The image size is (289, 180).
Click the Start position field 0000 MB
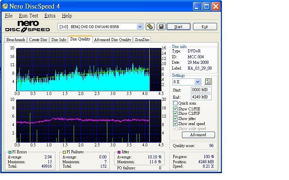pos(201,90)
